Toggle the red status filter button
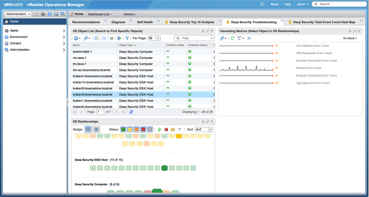The image size is (369, 197). point(143,130)
